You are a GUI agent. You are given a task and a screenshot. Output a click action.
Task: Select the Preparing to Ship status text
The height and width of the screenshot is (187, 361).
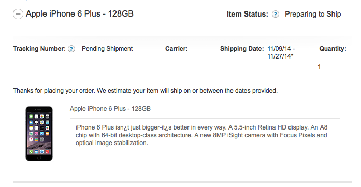pyautogui.click(x=313, y=15)
